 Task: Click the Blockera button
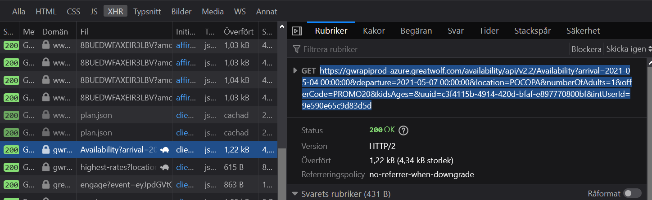point(586,49)
